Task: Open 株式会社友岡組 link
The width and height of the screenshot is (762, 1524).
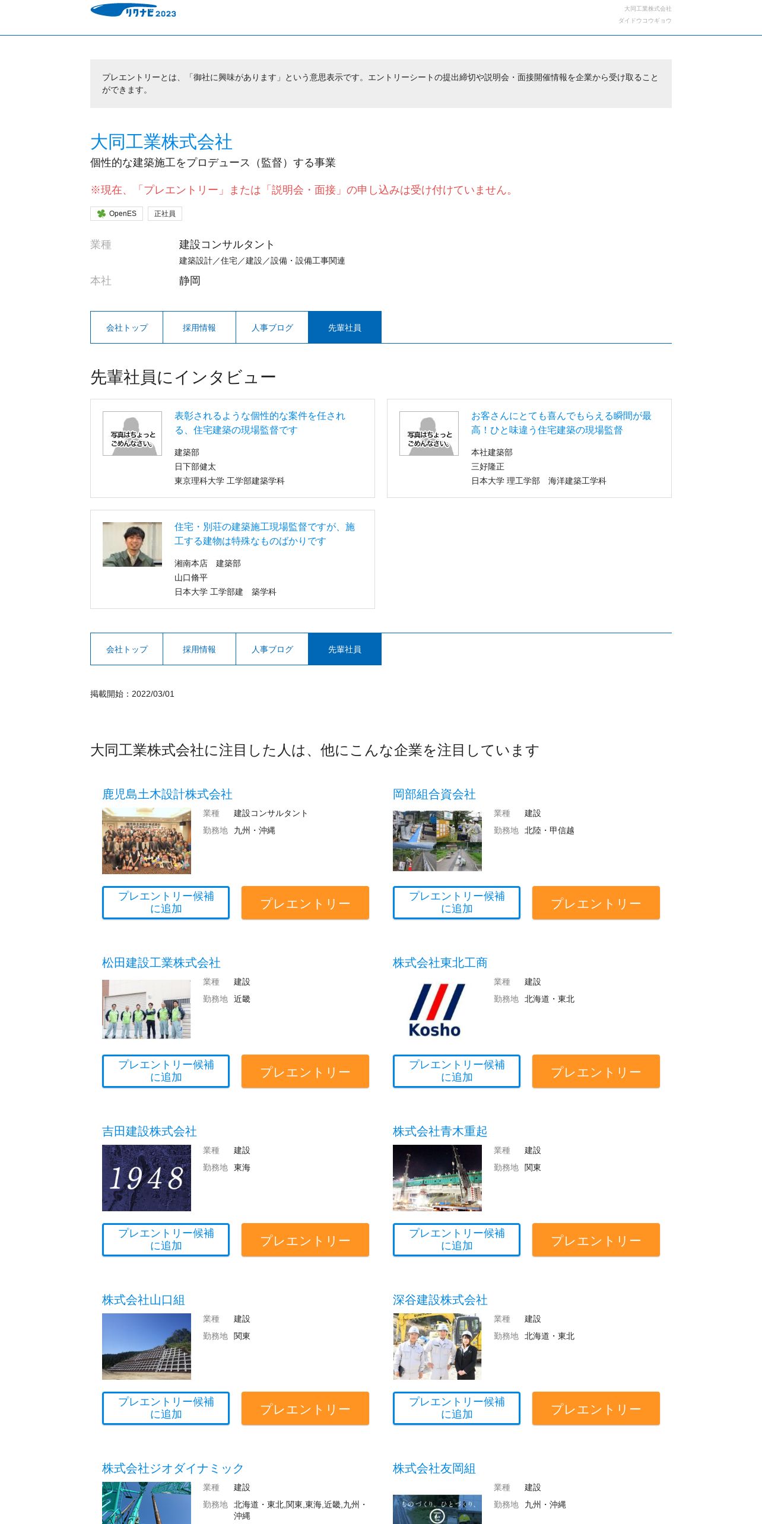Action: (x=434, y=1468)
